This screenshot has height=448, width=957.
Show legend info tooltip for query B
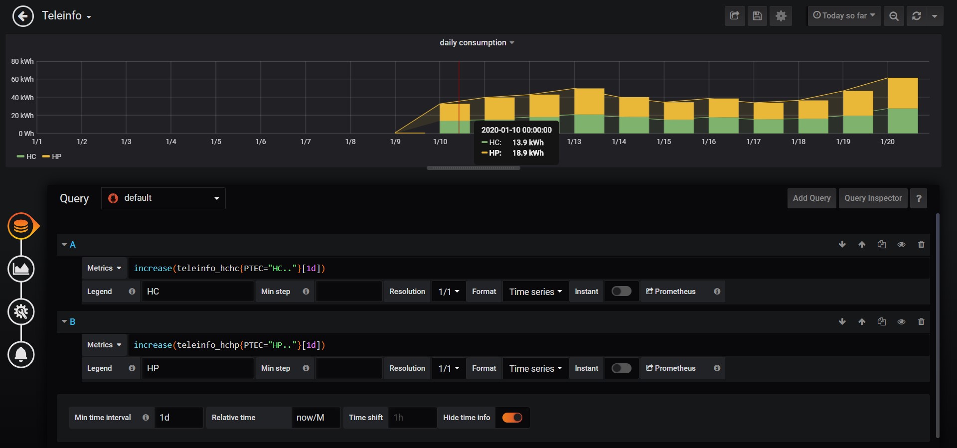tap(132, 368)
